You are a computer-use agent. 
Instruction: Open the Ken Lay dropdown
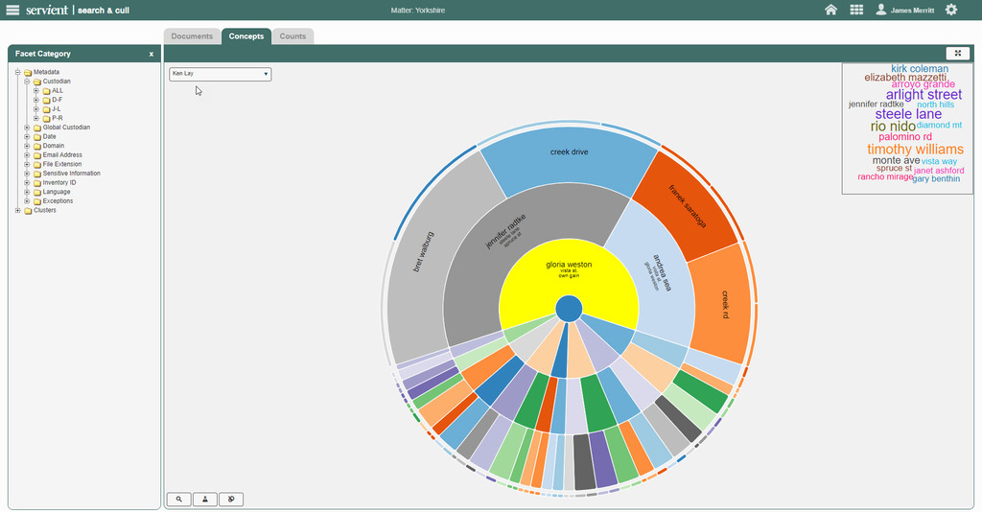[x=220, y=74]
